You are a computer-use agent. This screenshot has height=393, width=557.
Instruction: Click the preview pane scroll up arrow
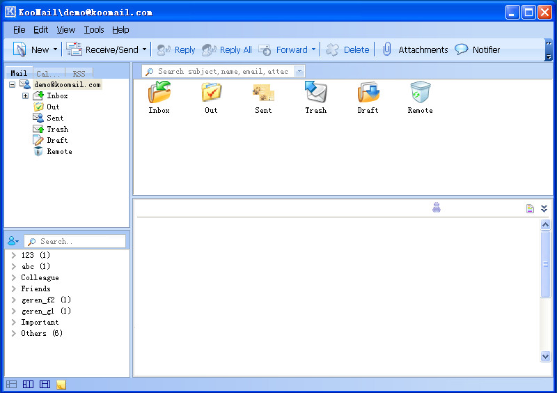(545, 224)
